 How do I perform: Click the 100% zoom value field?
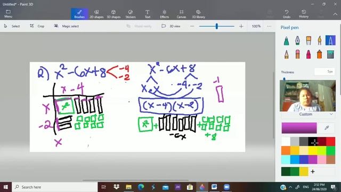tap(256, 26)
